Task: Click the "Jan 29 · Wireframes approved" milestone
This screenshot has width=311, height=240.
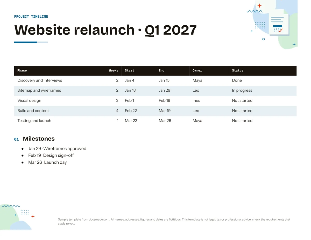Action: click(57, 149)
